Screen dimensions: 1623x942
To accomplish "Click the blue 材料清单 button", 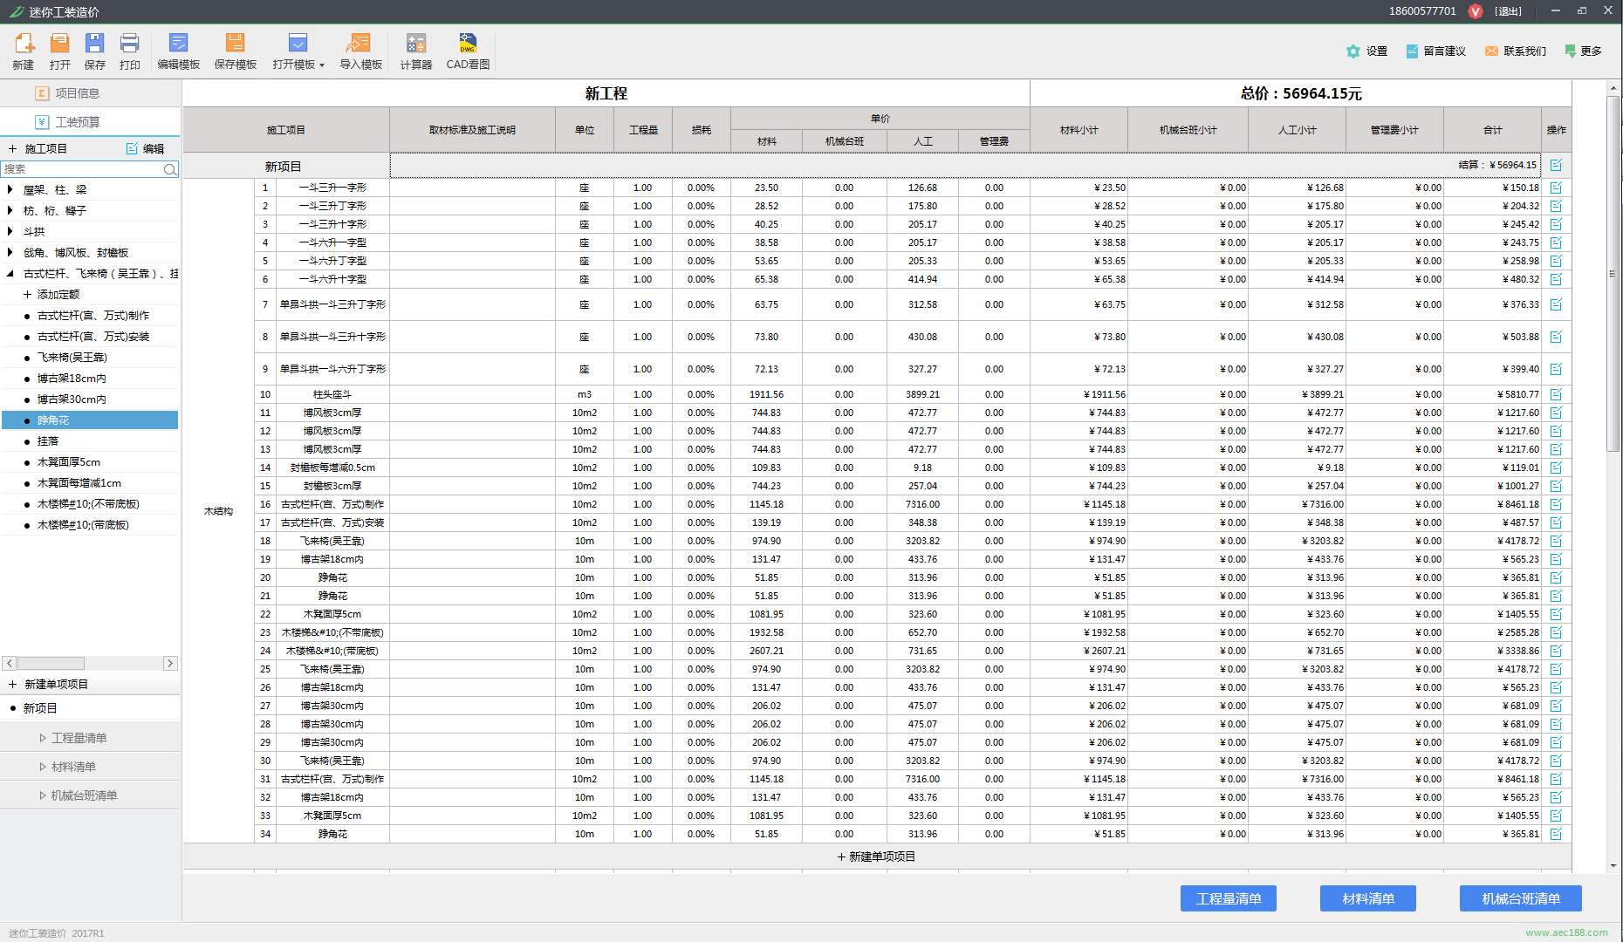I will pos(1367,898).
